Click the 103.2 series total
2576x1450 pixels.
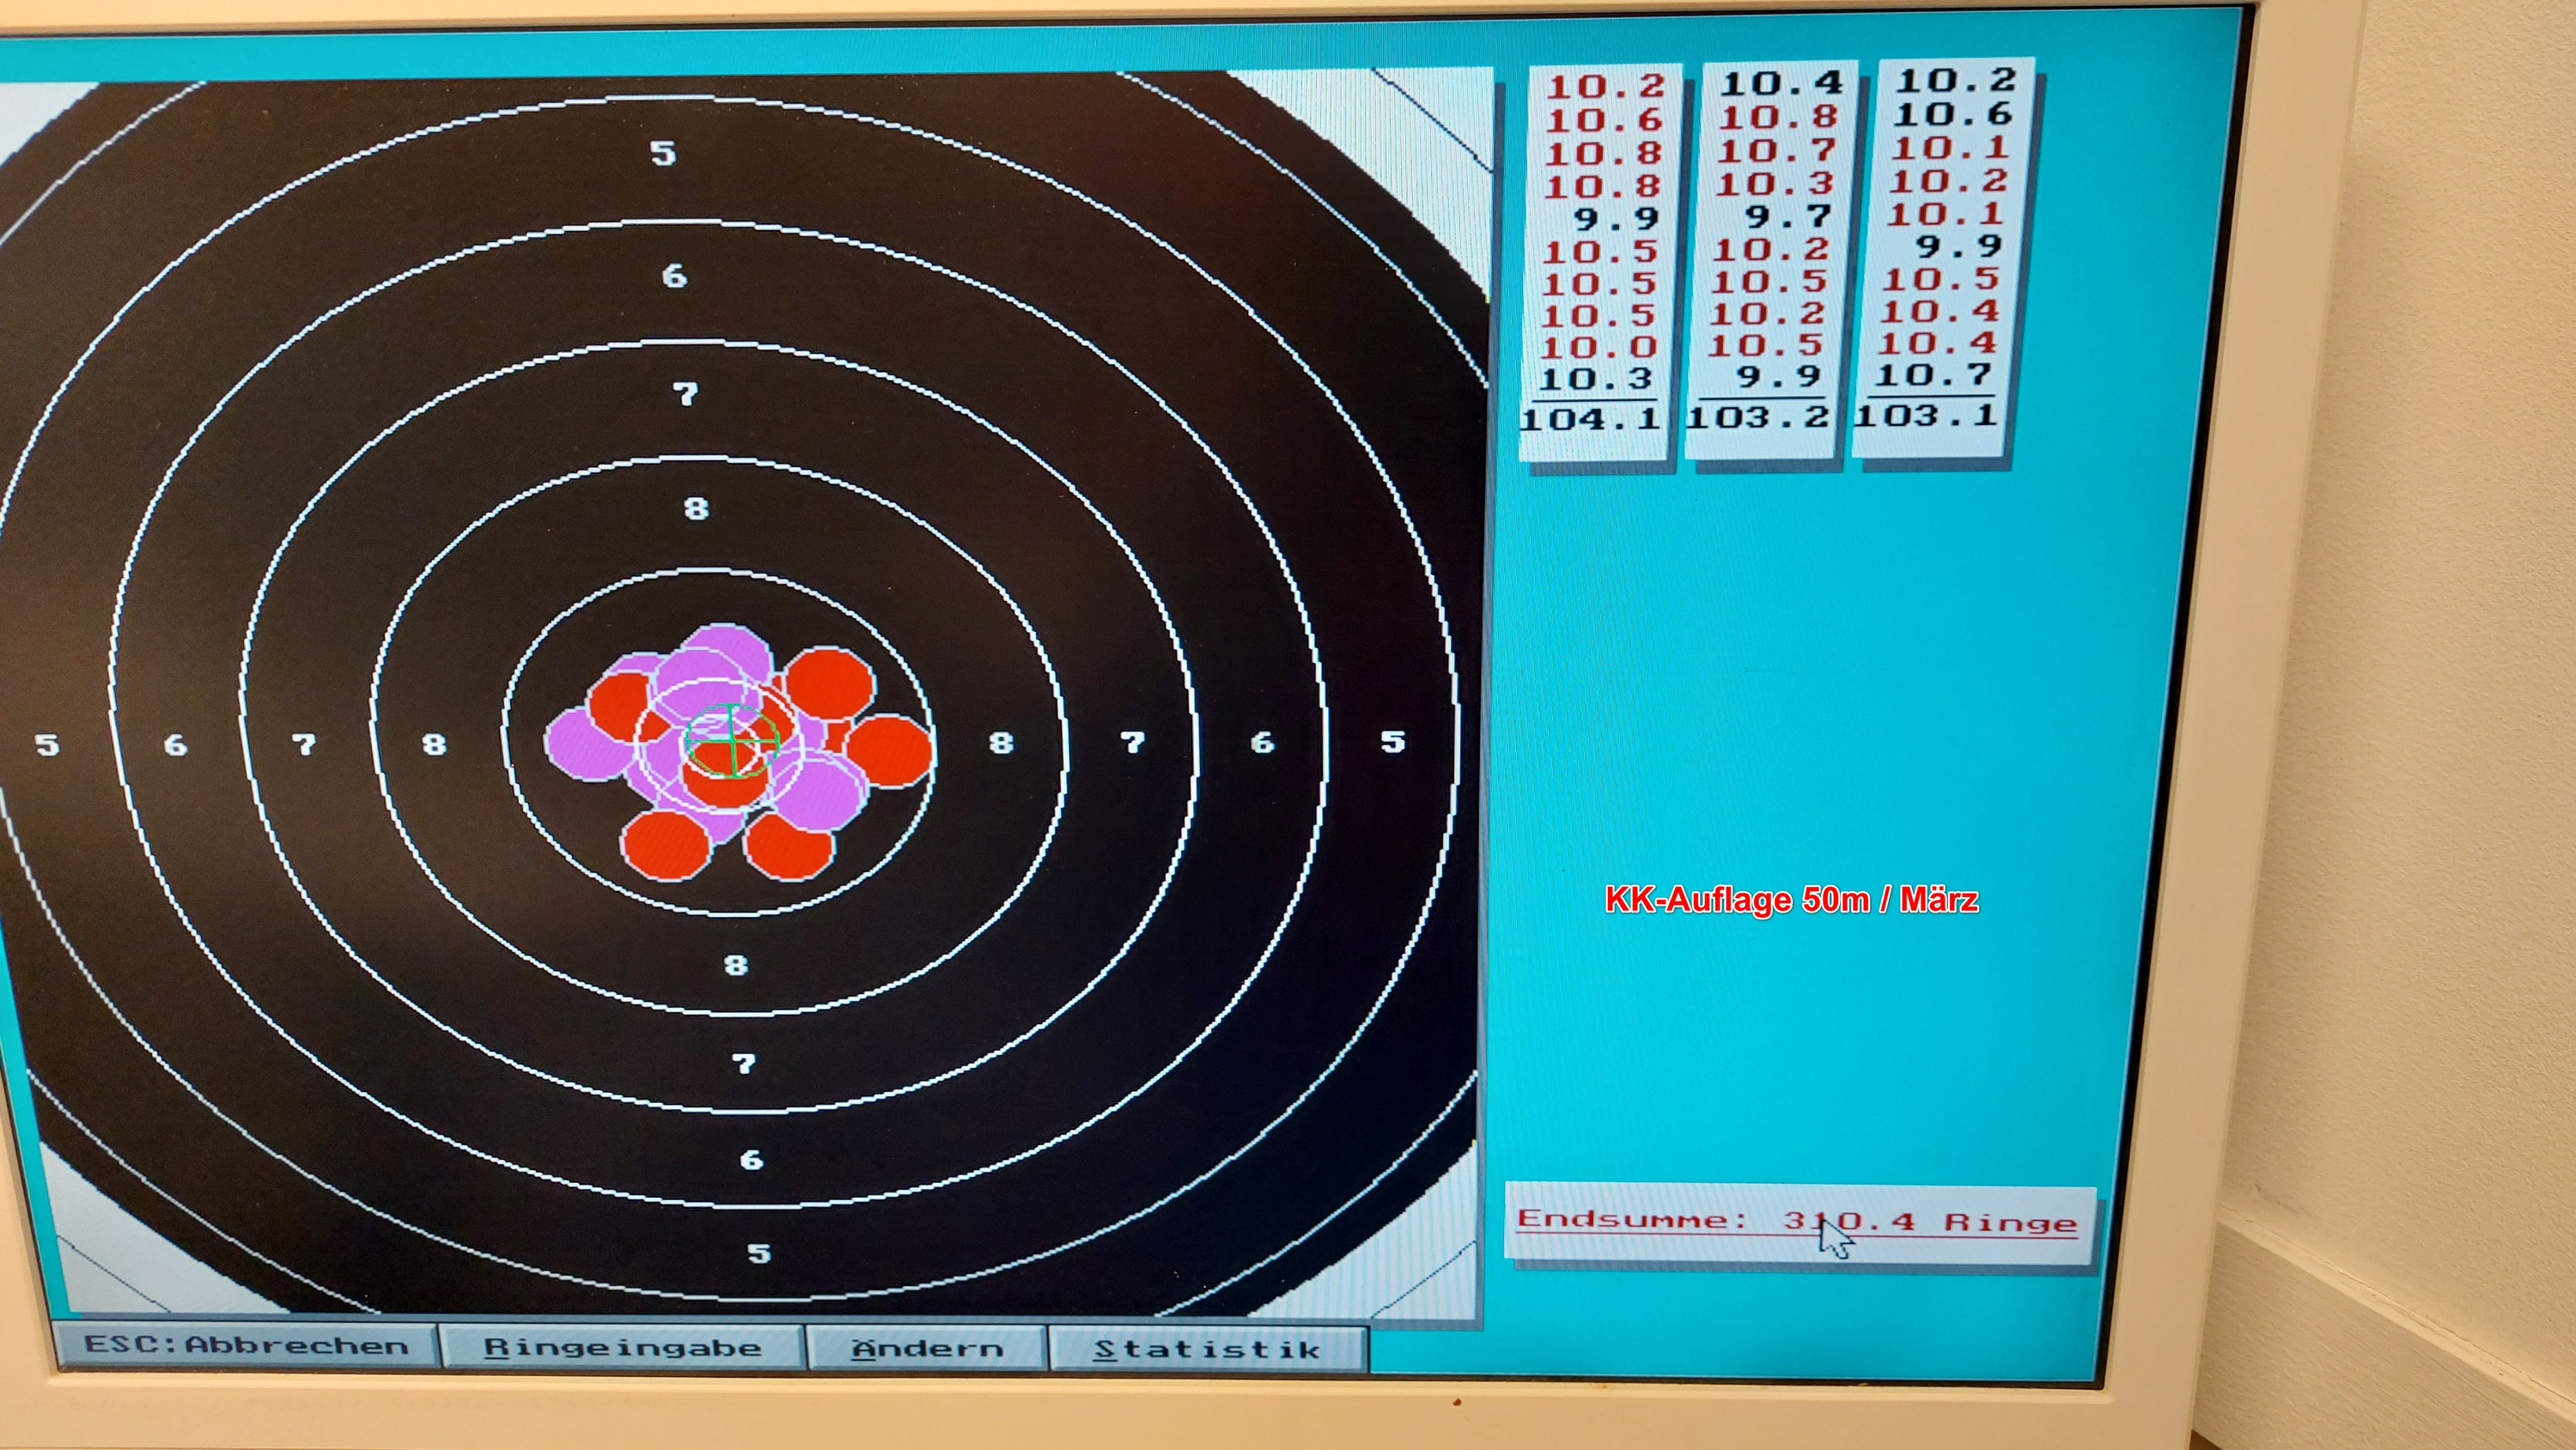click(x=1758, y=416)
